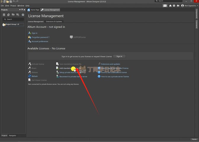Image resolution: width=199 pixels, height=142 pixels.
Task: Open Preferences via the top-right gear icon
Action: coord(174,6)
